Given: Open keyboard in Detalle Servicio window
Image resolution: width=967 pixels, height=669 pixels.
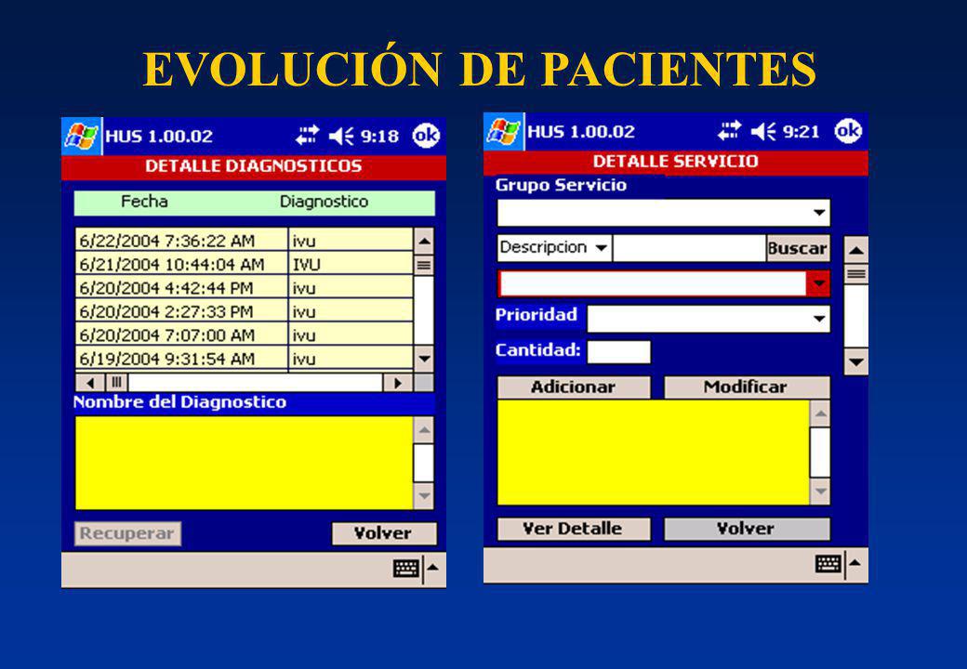Looking at the screenshot, I should [x=828, y=563].
